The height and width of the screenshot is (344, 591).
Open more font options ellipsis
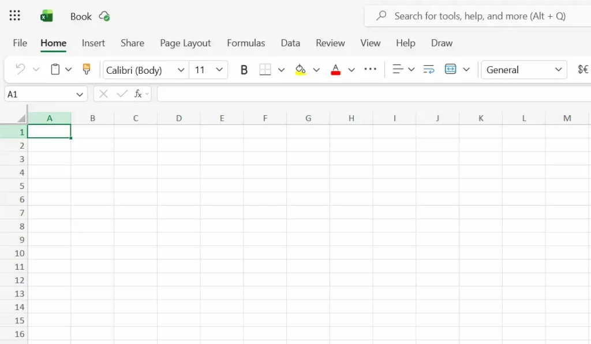pos(370,69)
